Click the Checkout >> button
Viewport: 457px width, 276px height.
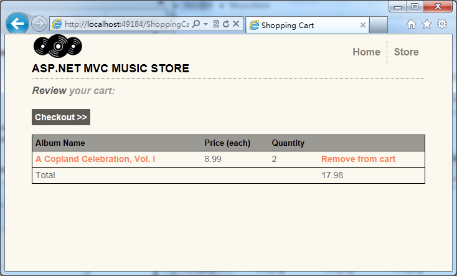click(61, 117)
